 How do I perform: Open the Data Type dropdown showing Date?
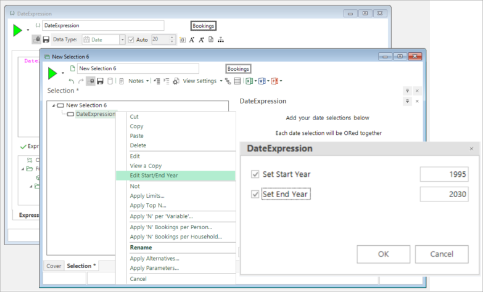[122, 39]
